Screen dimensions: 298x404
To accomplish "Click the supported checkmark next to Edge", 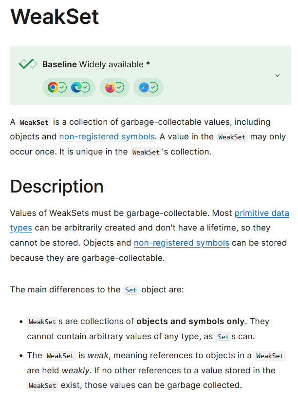I will [x=86, y=88].
